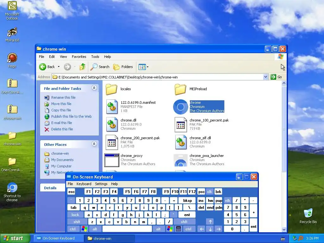
Task: Click the Back arrow in Explorer toolbar
Action: (x=47, y=67)
